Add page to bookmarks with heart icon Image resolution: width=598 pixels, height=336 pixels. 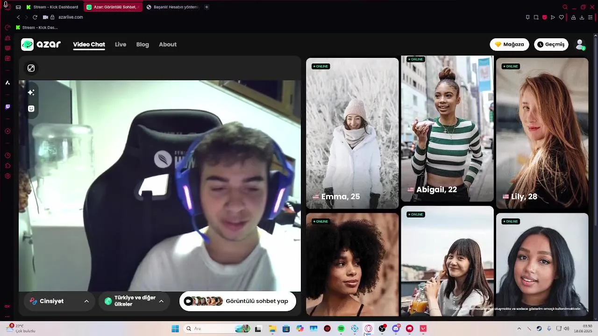[x=561, y=17]
